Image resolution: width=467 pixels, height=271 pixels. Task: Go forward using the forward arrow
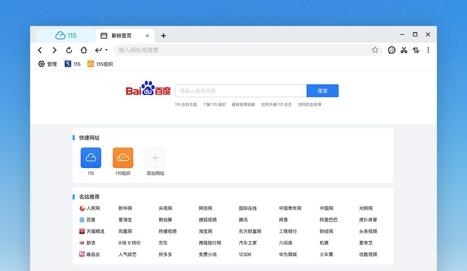[x=54, y=50]
